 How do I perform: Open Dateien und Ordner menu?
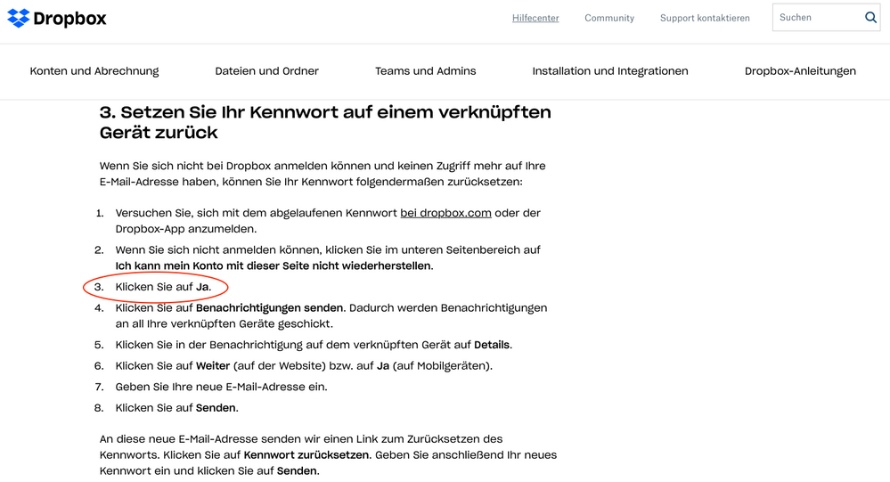(266, 71)
